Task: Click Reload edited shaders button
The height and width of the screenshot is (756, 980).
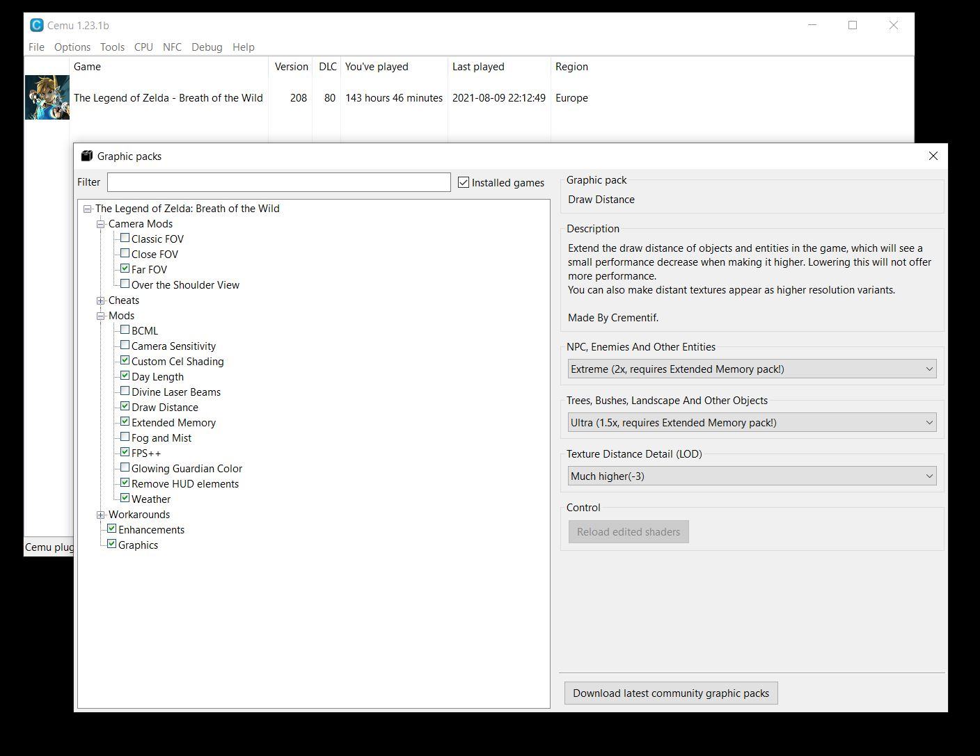Action: [629, 531]
